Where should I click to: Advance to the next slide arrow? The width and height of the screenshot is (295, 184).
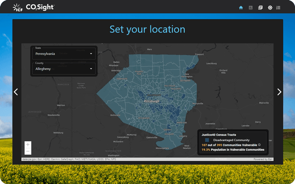tap(279, 92)
